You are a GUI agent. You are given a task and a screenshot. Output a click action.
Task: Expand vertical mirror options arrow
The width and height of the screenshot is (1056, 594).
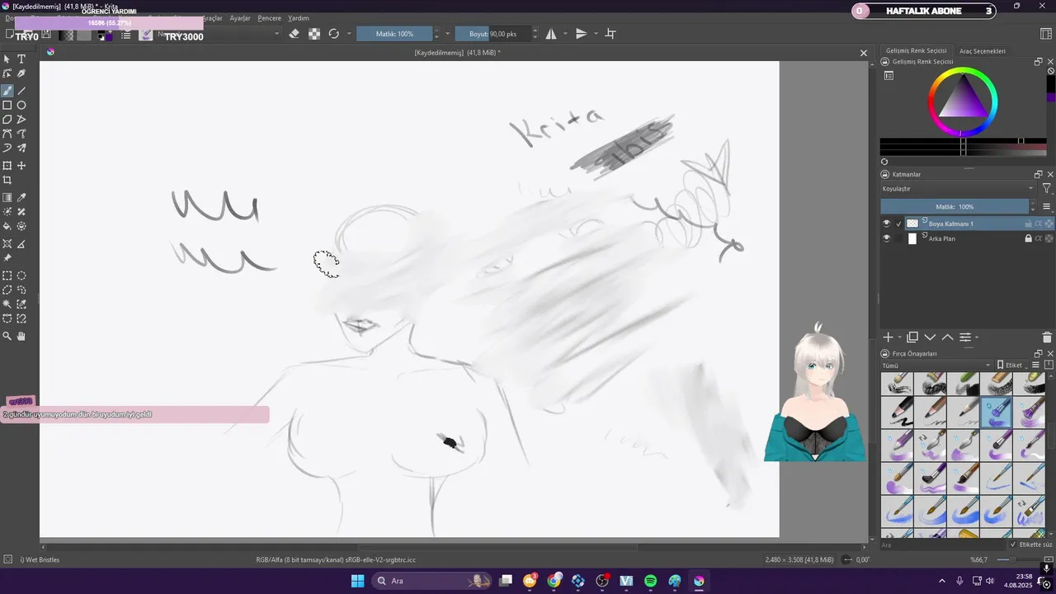(596, 34)
